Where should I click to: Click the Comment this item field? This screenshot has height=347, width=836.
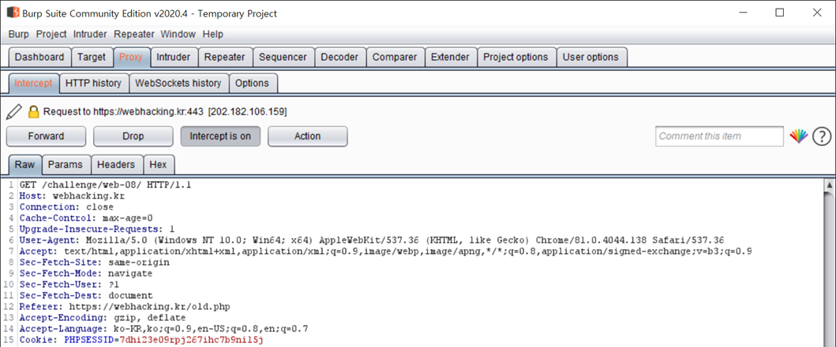720,136
